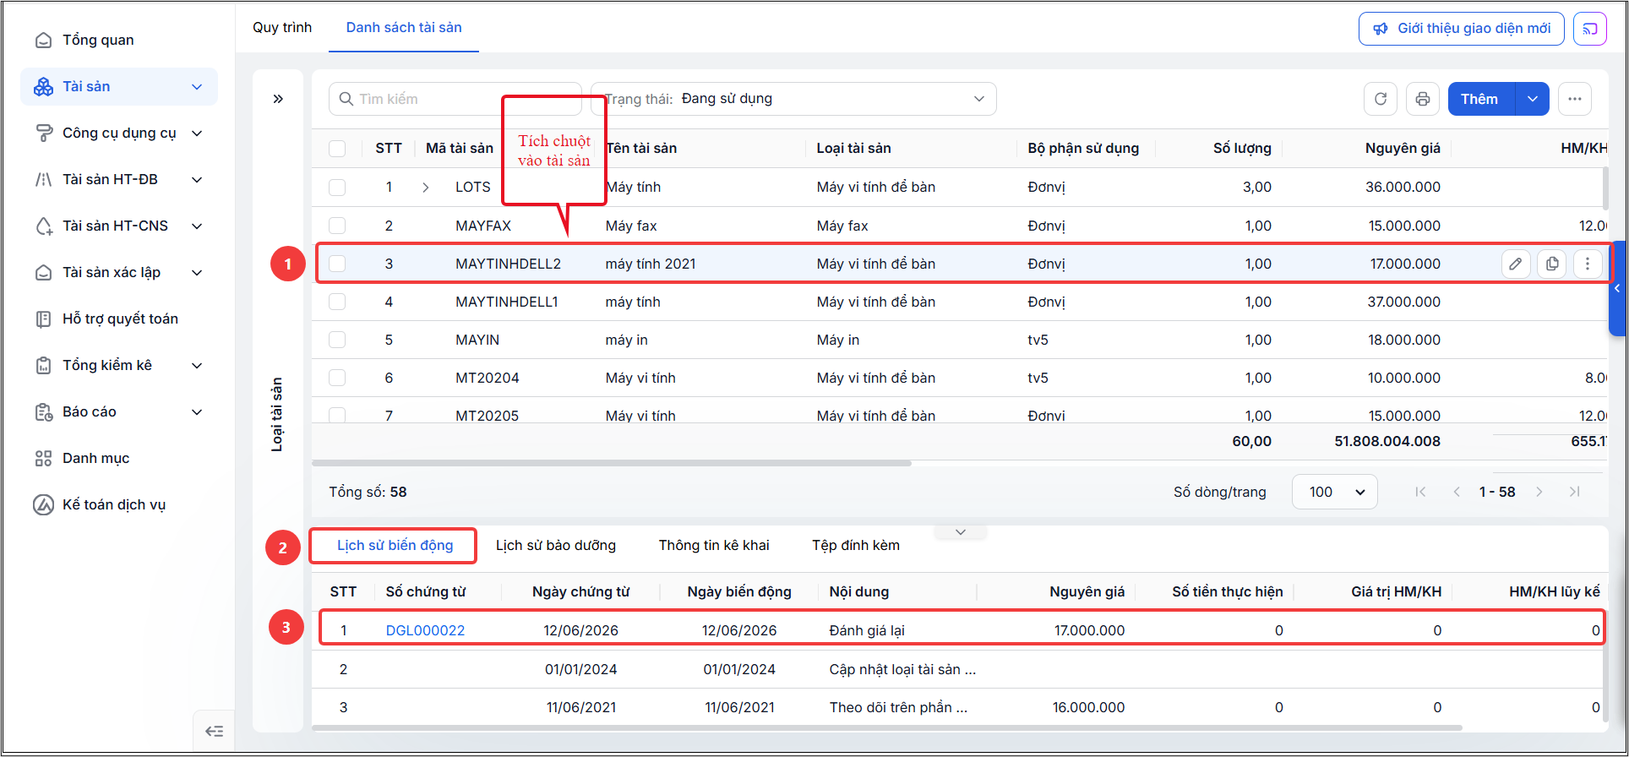The image size is (1629, 757).
Task: Click the Danh mục grid icon
Action: (43, 459)
